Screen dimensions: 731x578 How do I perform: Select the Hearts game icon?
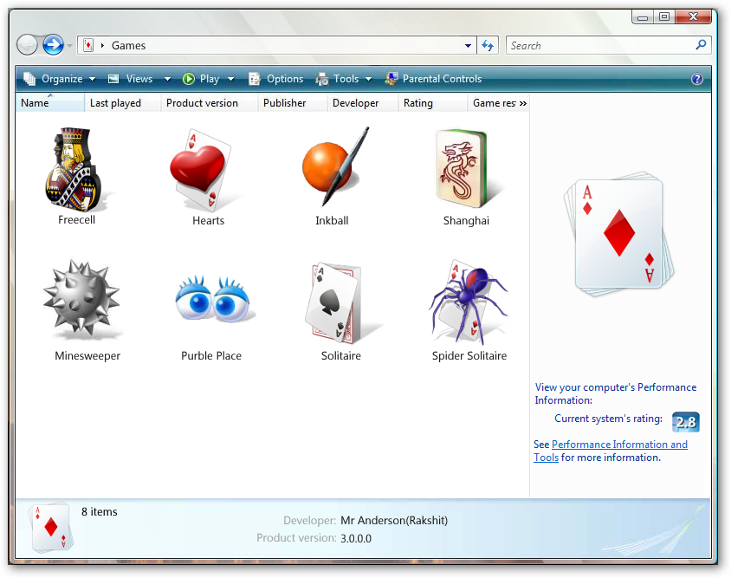(x=201, y=169)
